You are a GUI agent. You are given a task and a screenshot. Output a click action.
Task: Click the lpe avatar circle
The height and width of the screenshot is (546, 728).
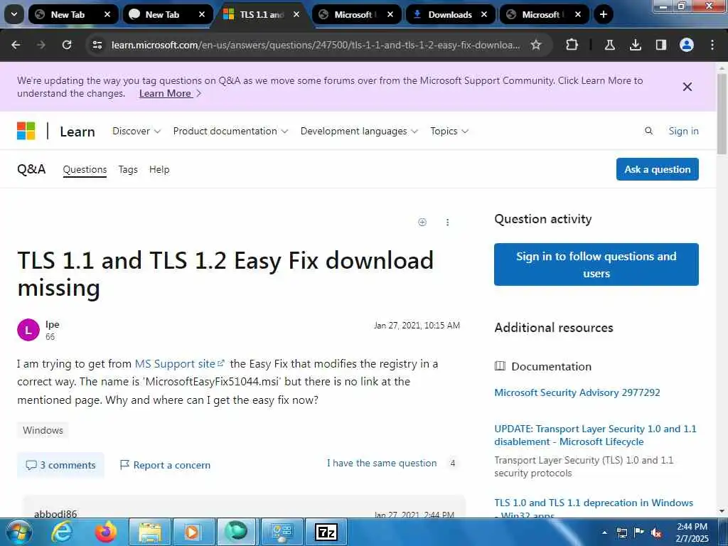click(28, 330)
